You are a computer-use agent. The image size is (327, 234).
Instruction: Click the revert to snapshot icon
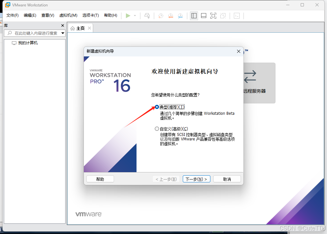pyautogui.click(x=171, y=16)
